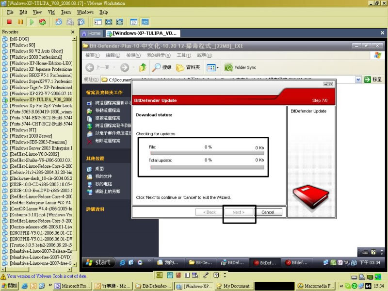Screen dimensions: 388x291
Task: Click the Explorer forward arrow button
Action: 125,67
